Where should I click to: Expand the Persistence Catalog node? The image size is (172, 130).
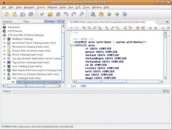[x=4, y=47]
